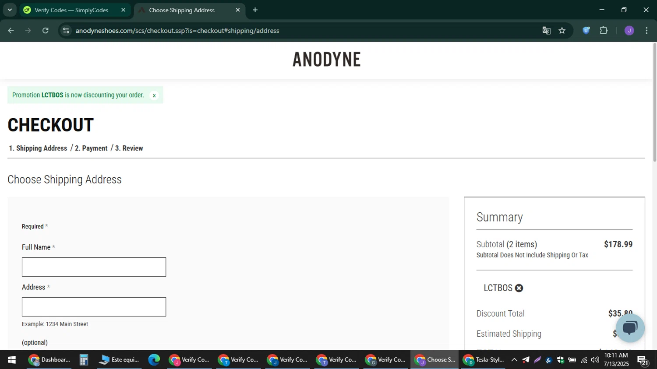The height and width of the screenshot is (369, 657).
Task: Open the Windows Start menu
Action: pos(12,360)
